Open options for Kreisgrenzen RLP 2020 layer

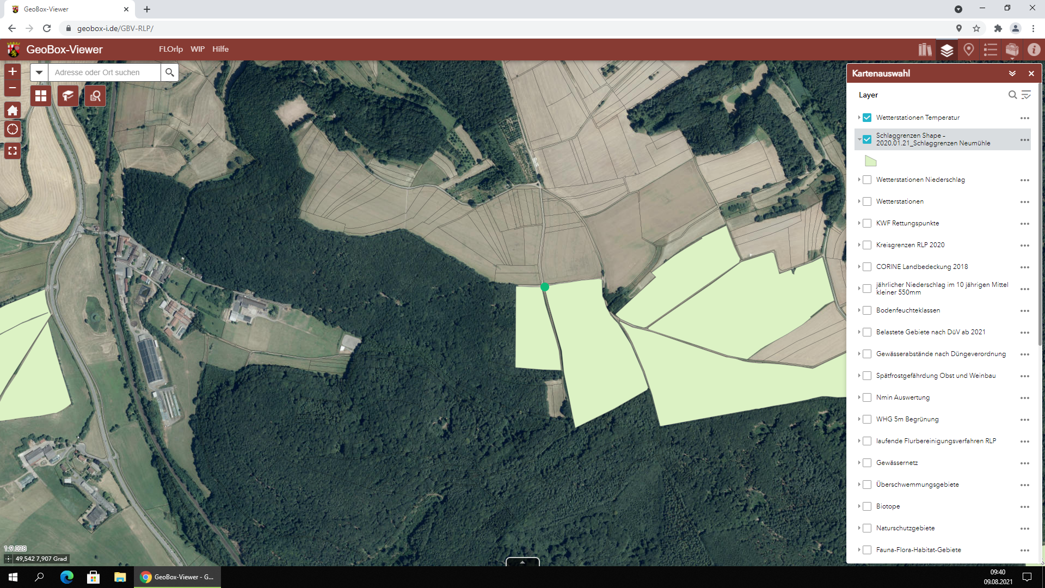click(x=1024, y=246)
